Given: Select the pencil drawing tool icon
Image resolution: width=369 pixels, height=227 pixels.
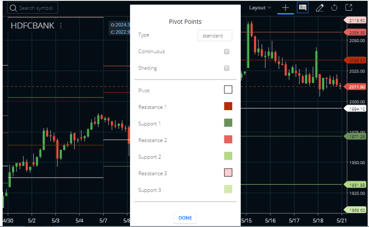Looking at the screenshot, I should pyautogui.click(x=319, y=8).
